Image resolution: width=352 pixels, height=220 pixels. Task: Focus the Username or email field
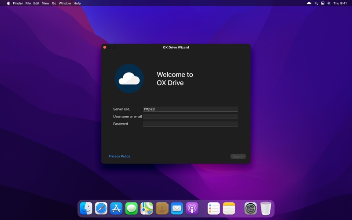(x=190, y=117)
